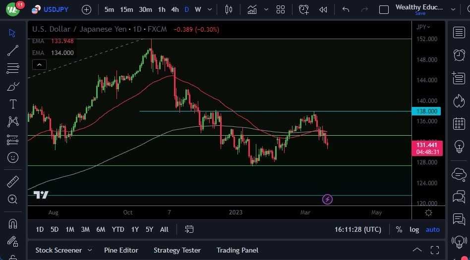Select the trend line drawing tool
The image size is (470, 260).
pyautogui.click(x=13, y=50)
